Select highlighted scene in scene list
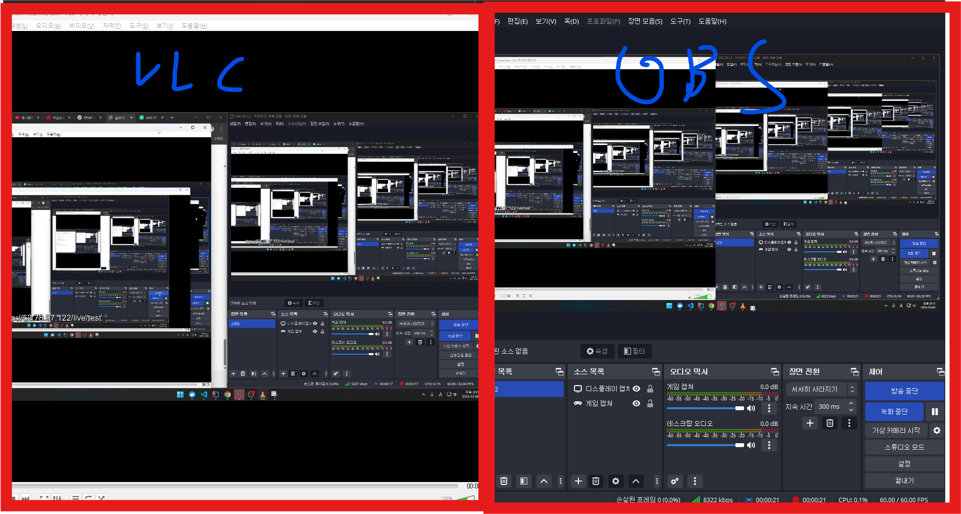961x514 pixels. tap(529, 389)
